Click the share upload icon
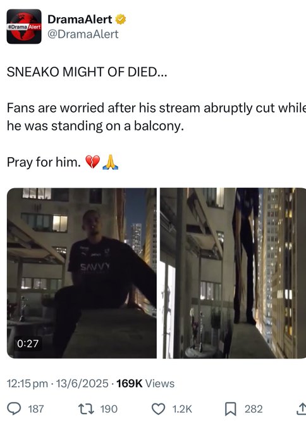The width and height of the screenshot is (306, 430). (301, 408)
